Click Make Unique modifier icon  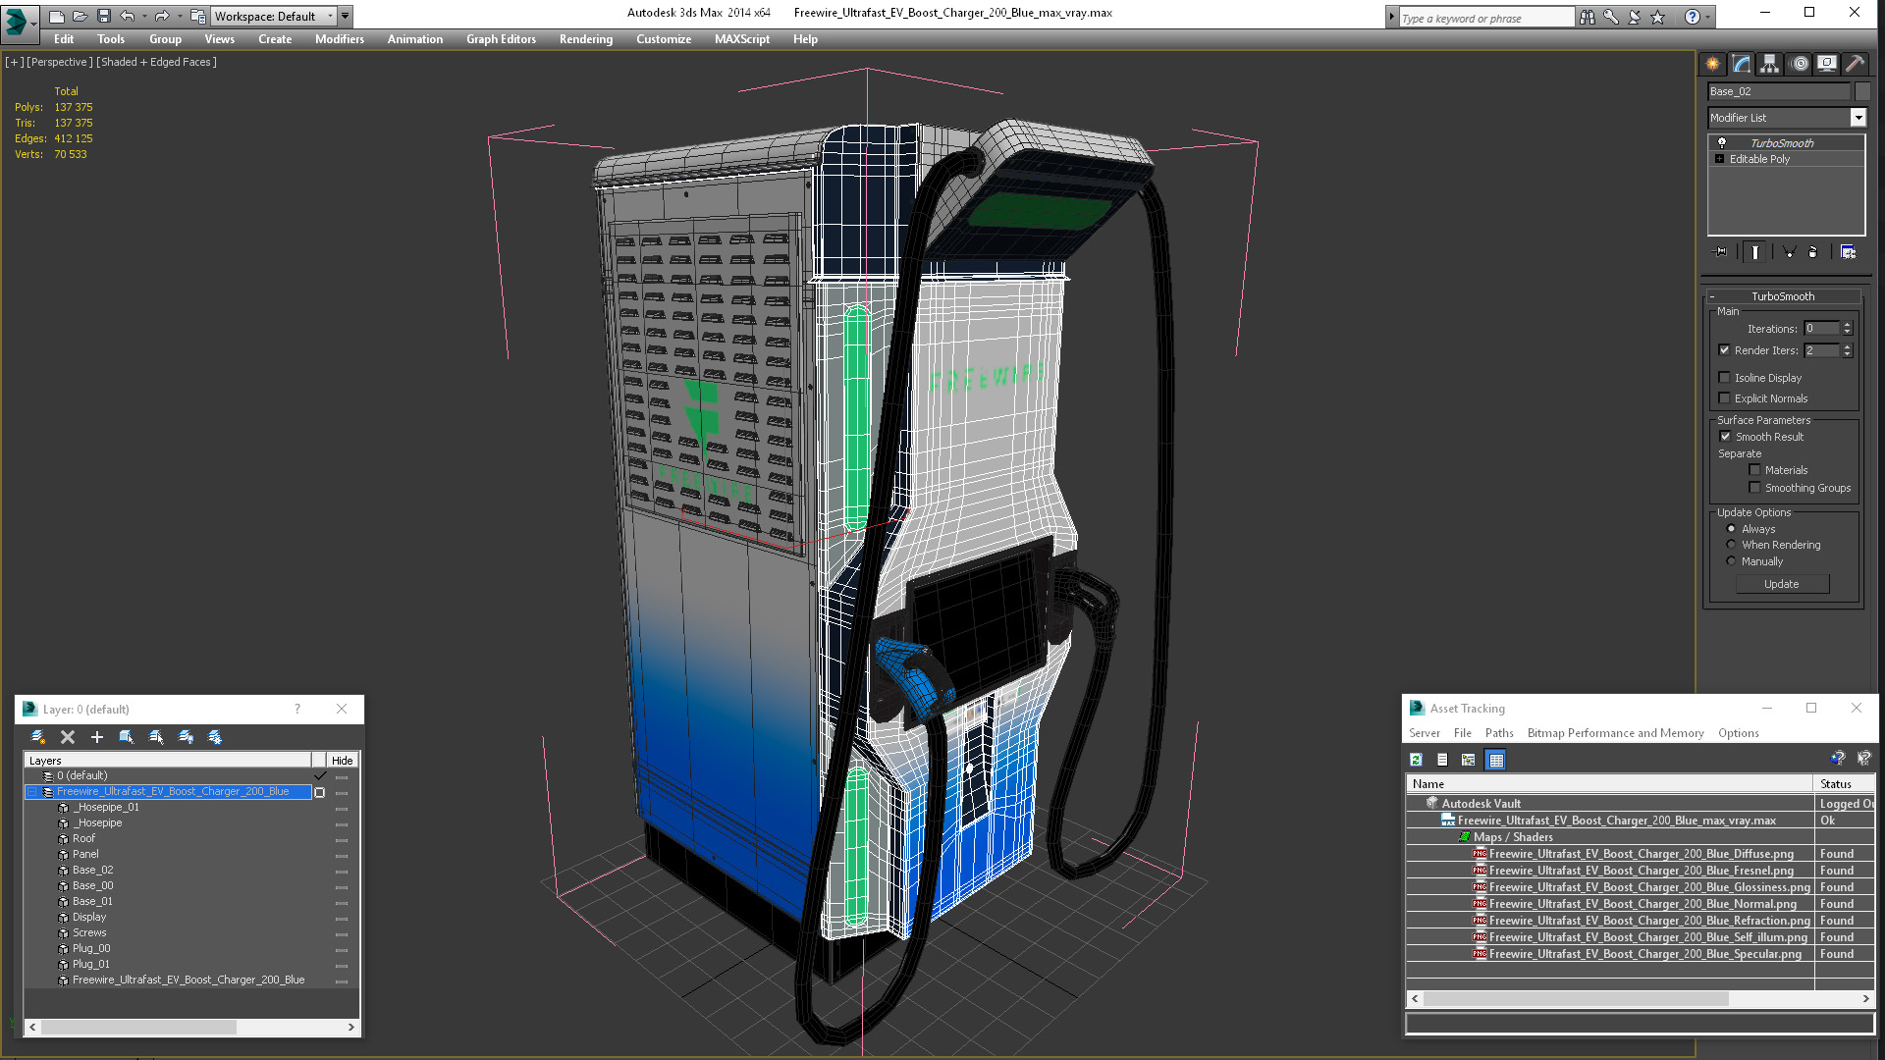point(1789,252)
